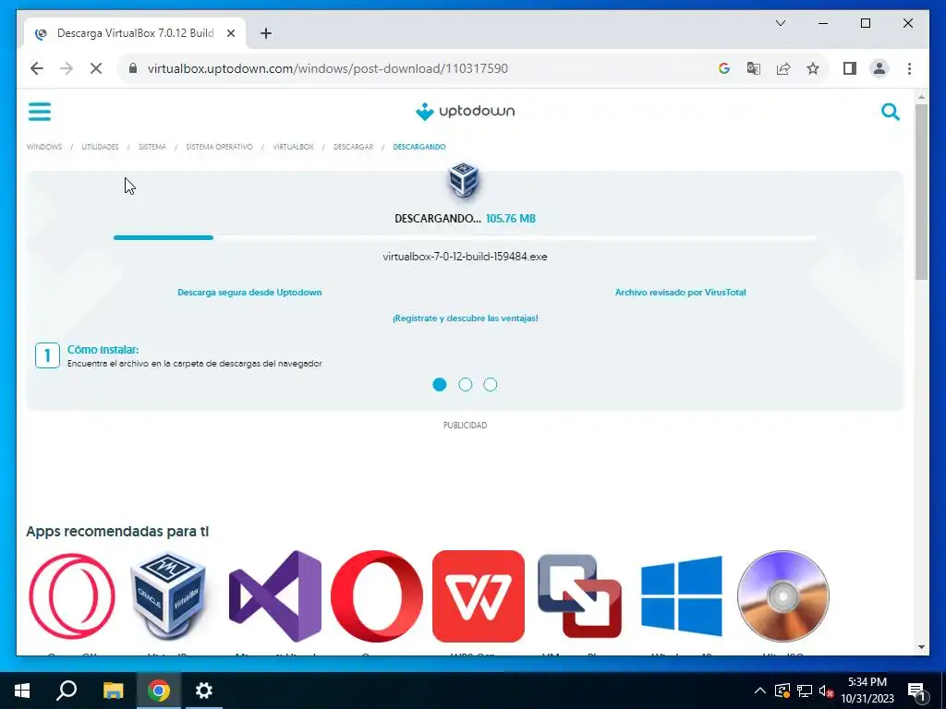Open a new browser tab
Viewport: 946px width, 709px height.
coord(265,33)
